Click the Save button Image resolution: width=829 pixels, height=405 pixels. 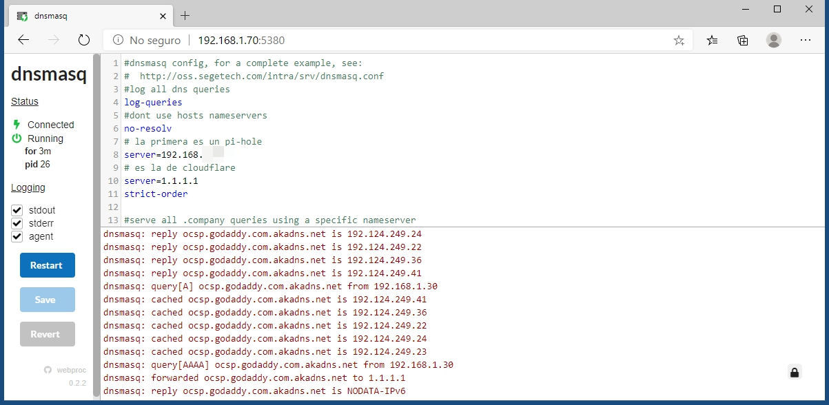[48, 300]
